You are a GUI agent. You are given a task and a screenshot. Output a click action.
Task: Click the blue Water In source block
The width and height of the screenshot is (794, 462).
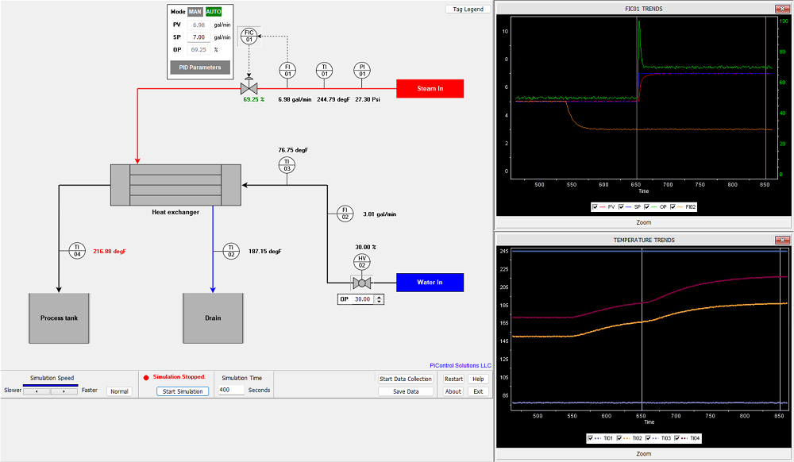pyautogui.click(x=430, y=283)
